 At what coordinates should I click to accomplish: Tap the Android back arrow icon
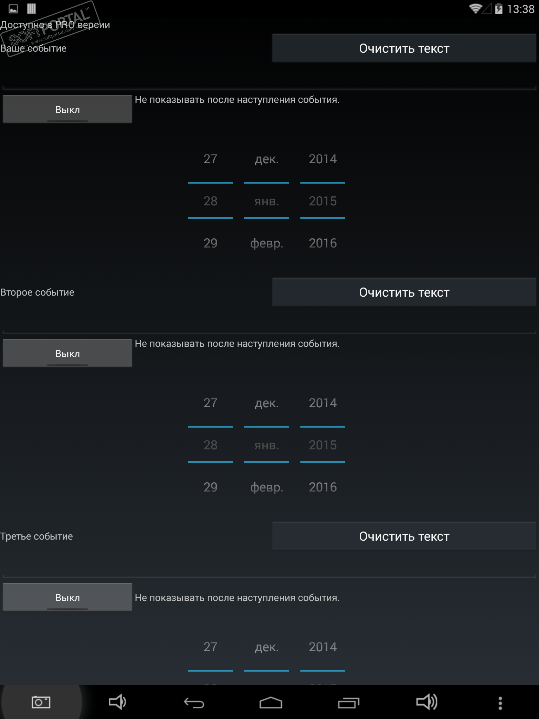click(x=194, y=703)
